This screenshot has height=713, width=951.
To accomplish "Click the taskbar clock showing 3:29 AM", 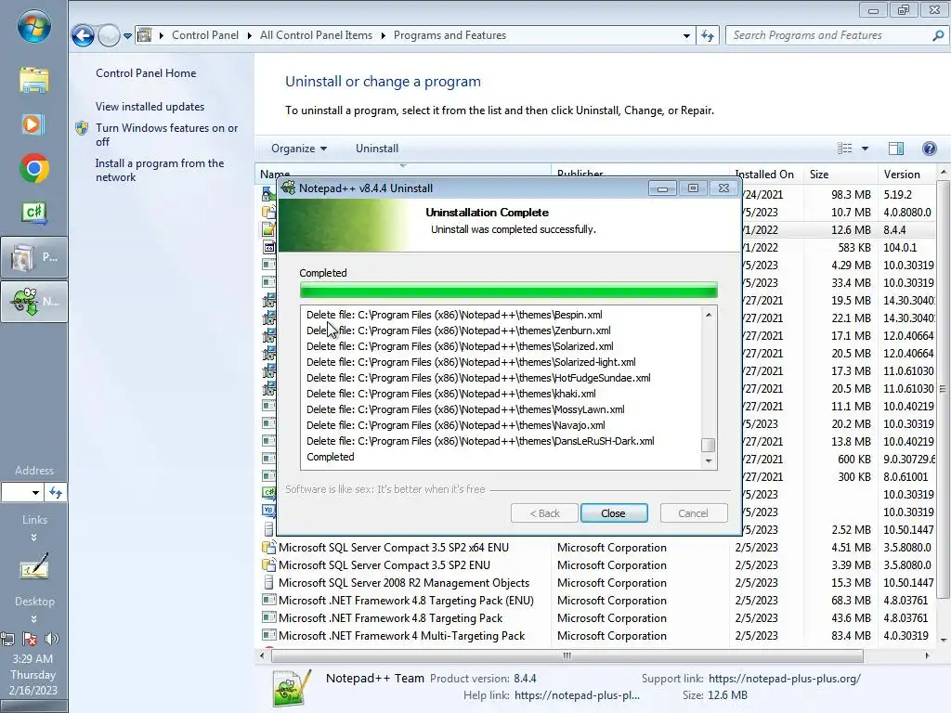I will 33,658.
